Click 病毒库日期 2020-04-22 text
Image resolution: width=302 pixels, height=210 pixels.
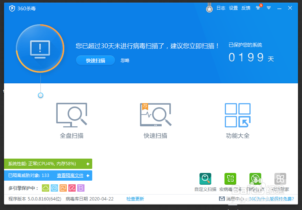(90, 199)
